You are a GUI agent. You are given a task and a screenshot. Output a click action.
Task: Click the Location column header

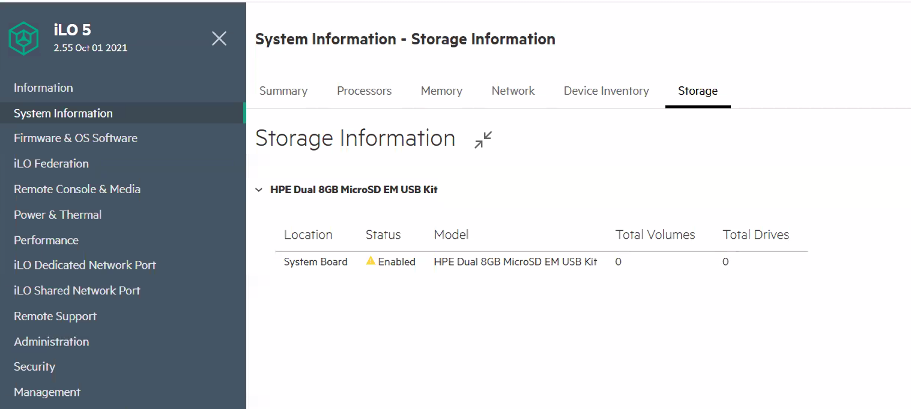coord(308,234)
